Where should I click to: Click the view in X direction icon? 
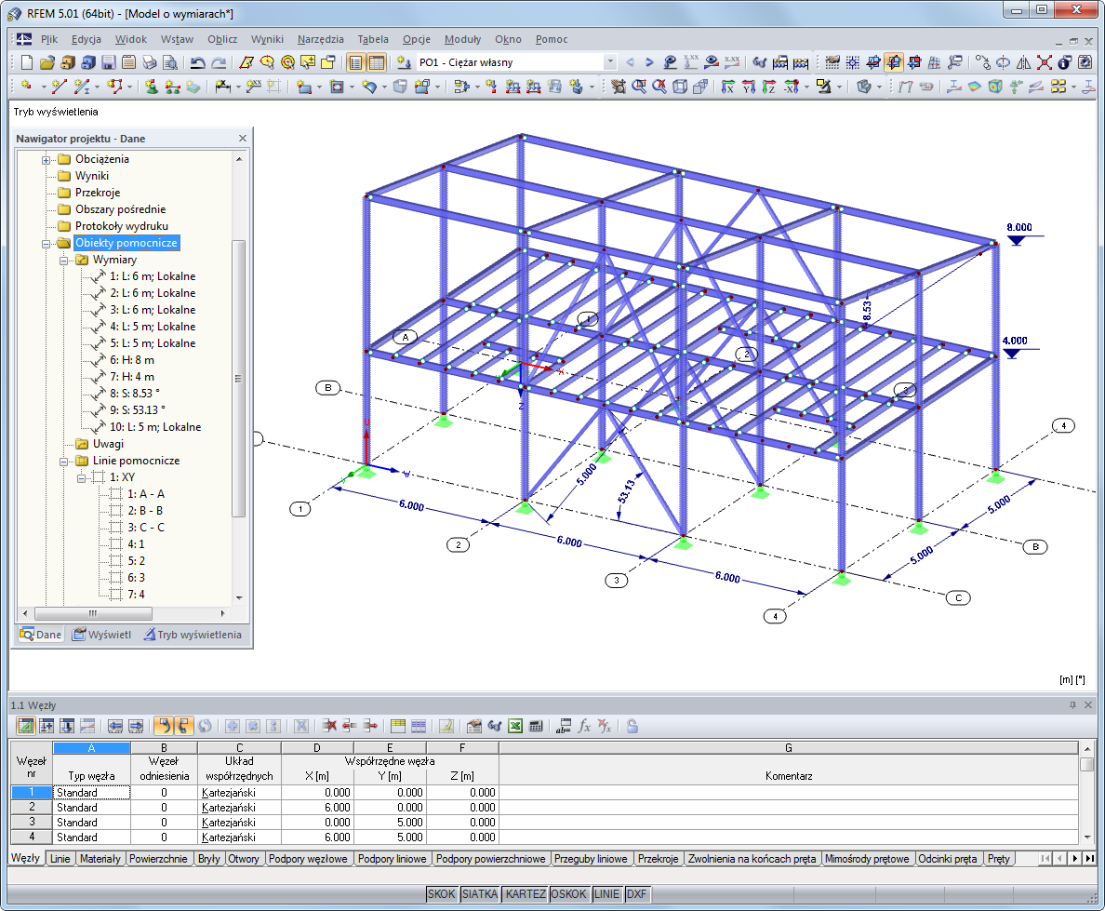click(x=728, y=86)
